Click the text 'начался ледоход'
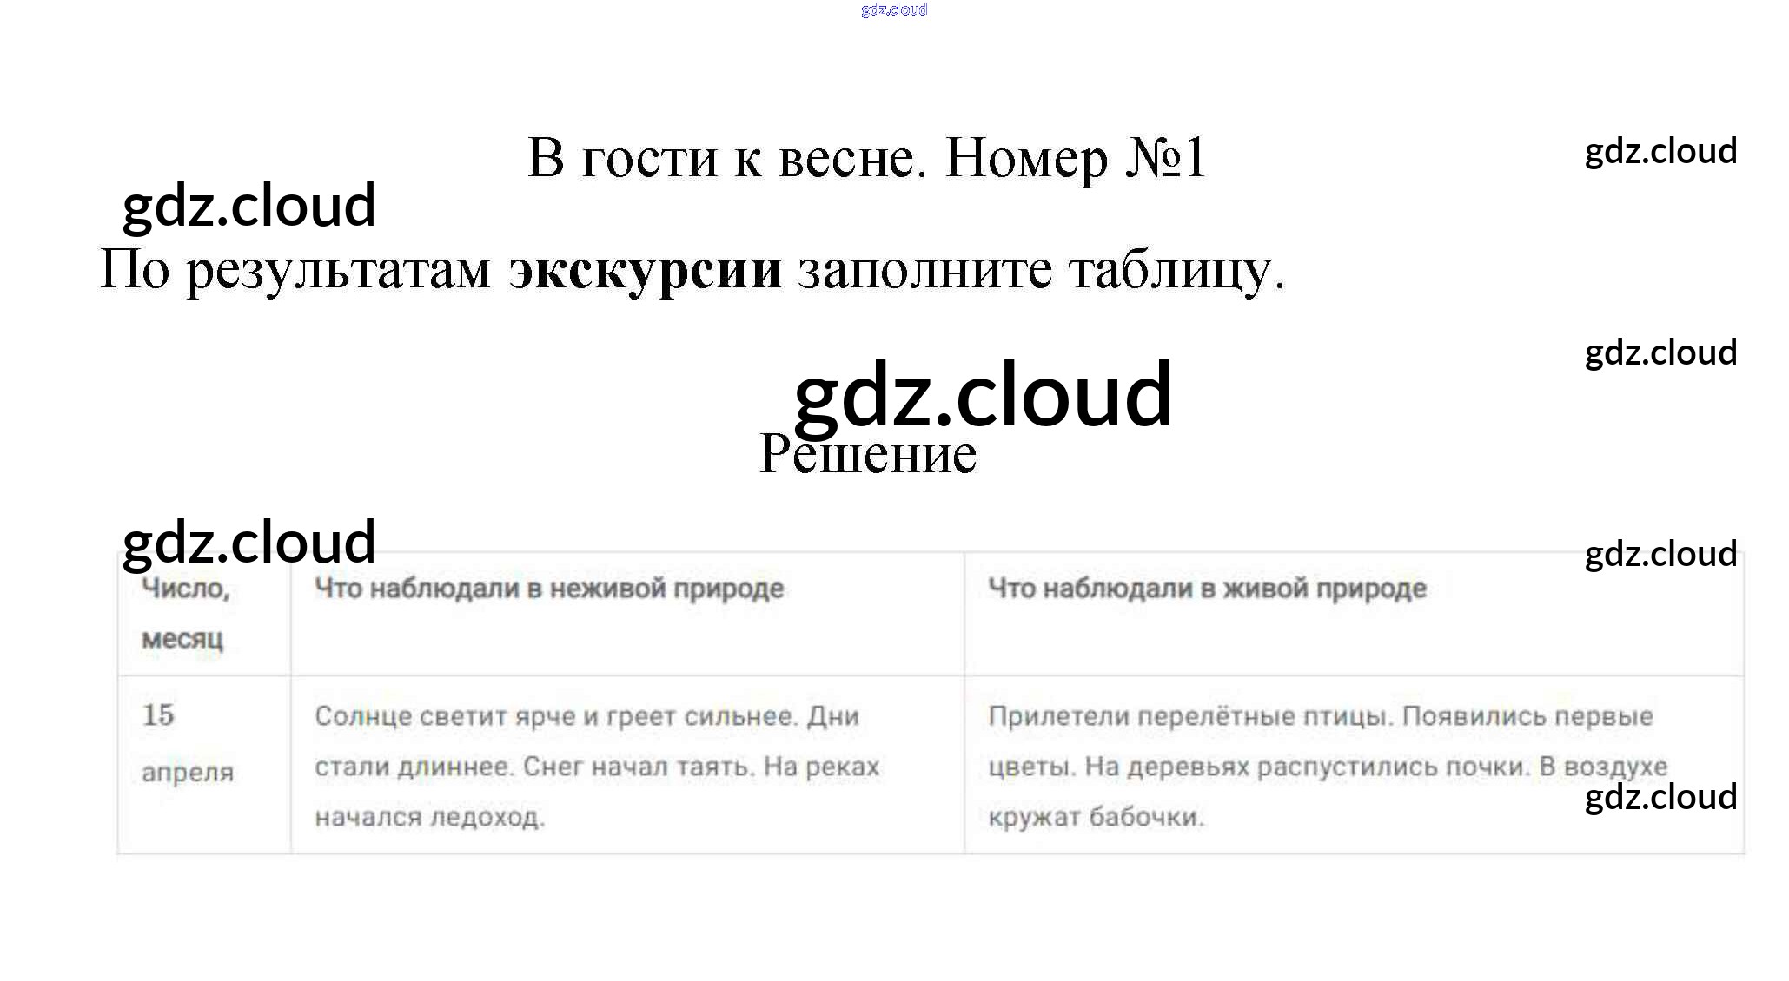The image size is (1789, 981). tap(429, 818)
